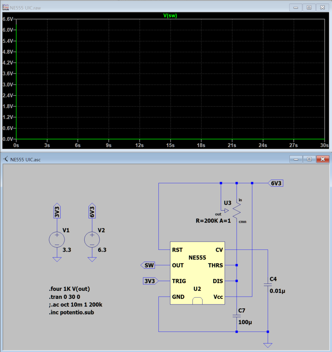
Task: Select the V2 voltage source symbol
Action: pos(92,239)
